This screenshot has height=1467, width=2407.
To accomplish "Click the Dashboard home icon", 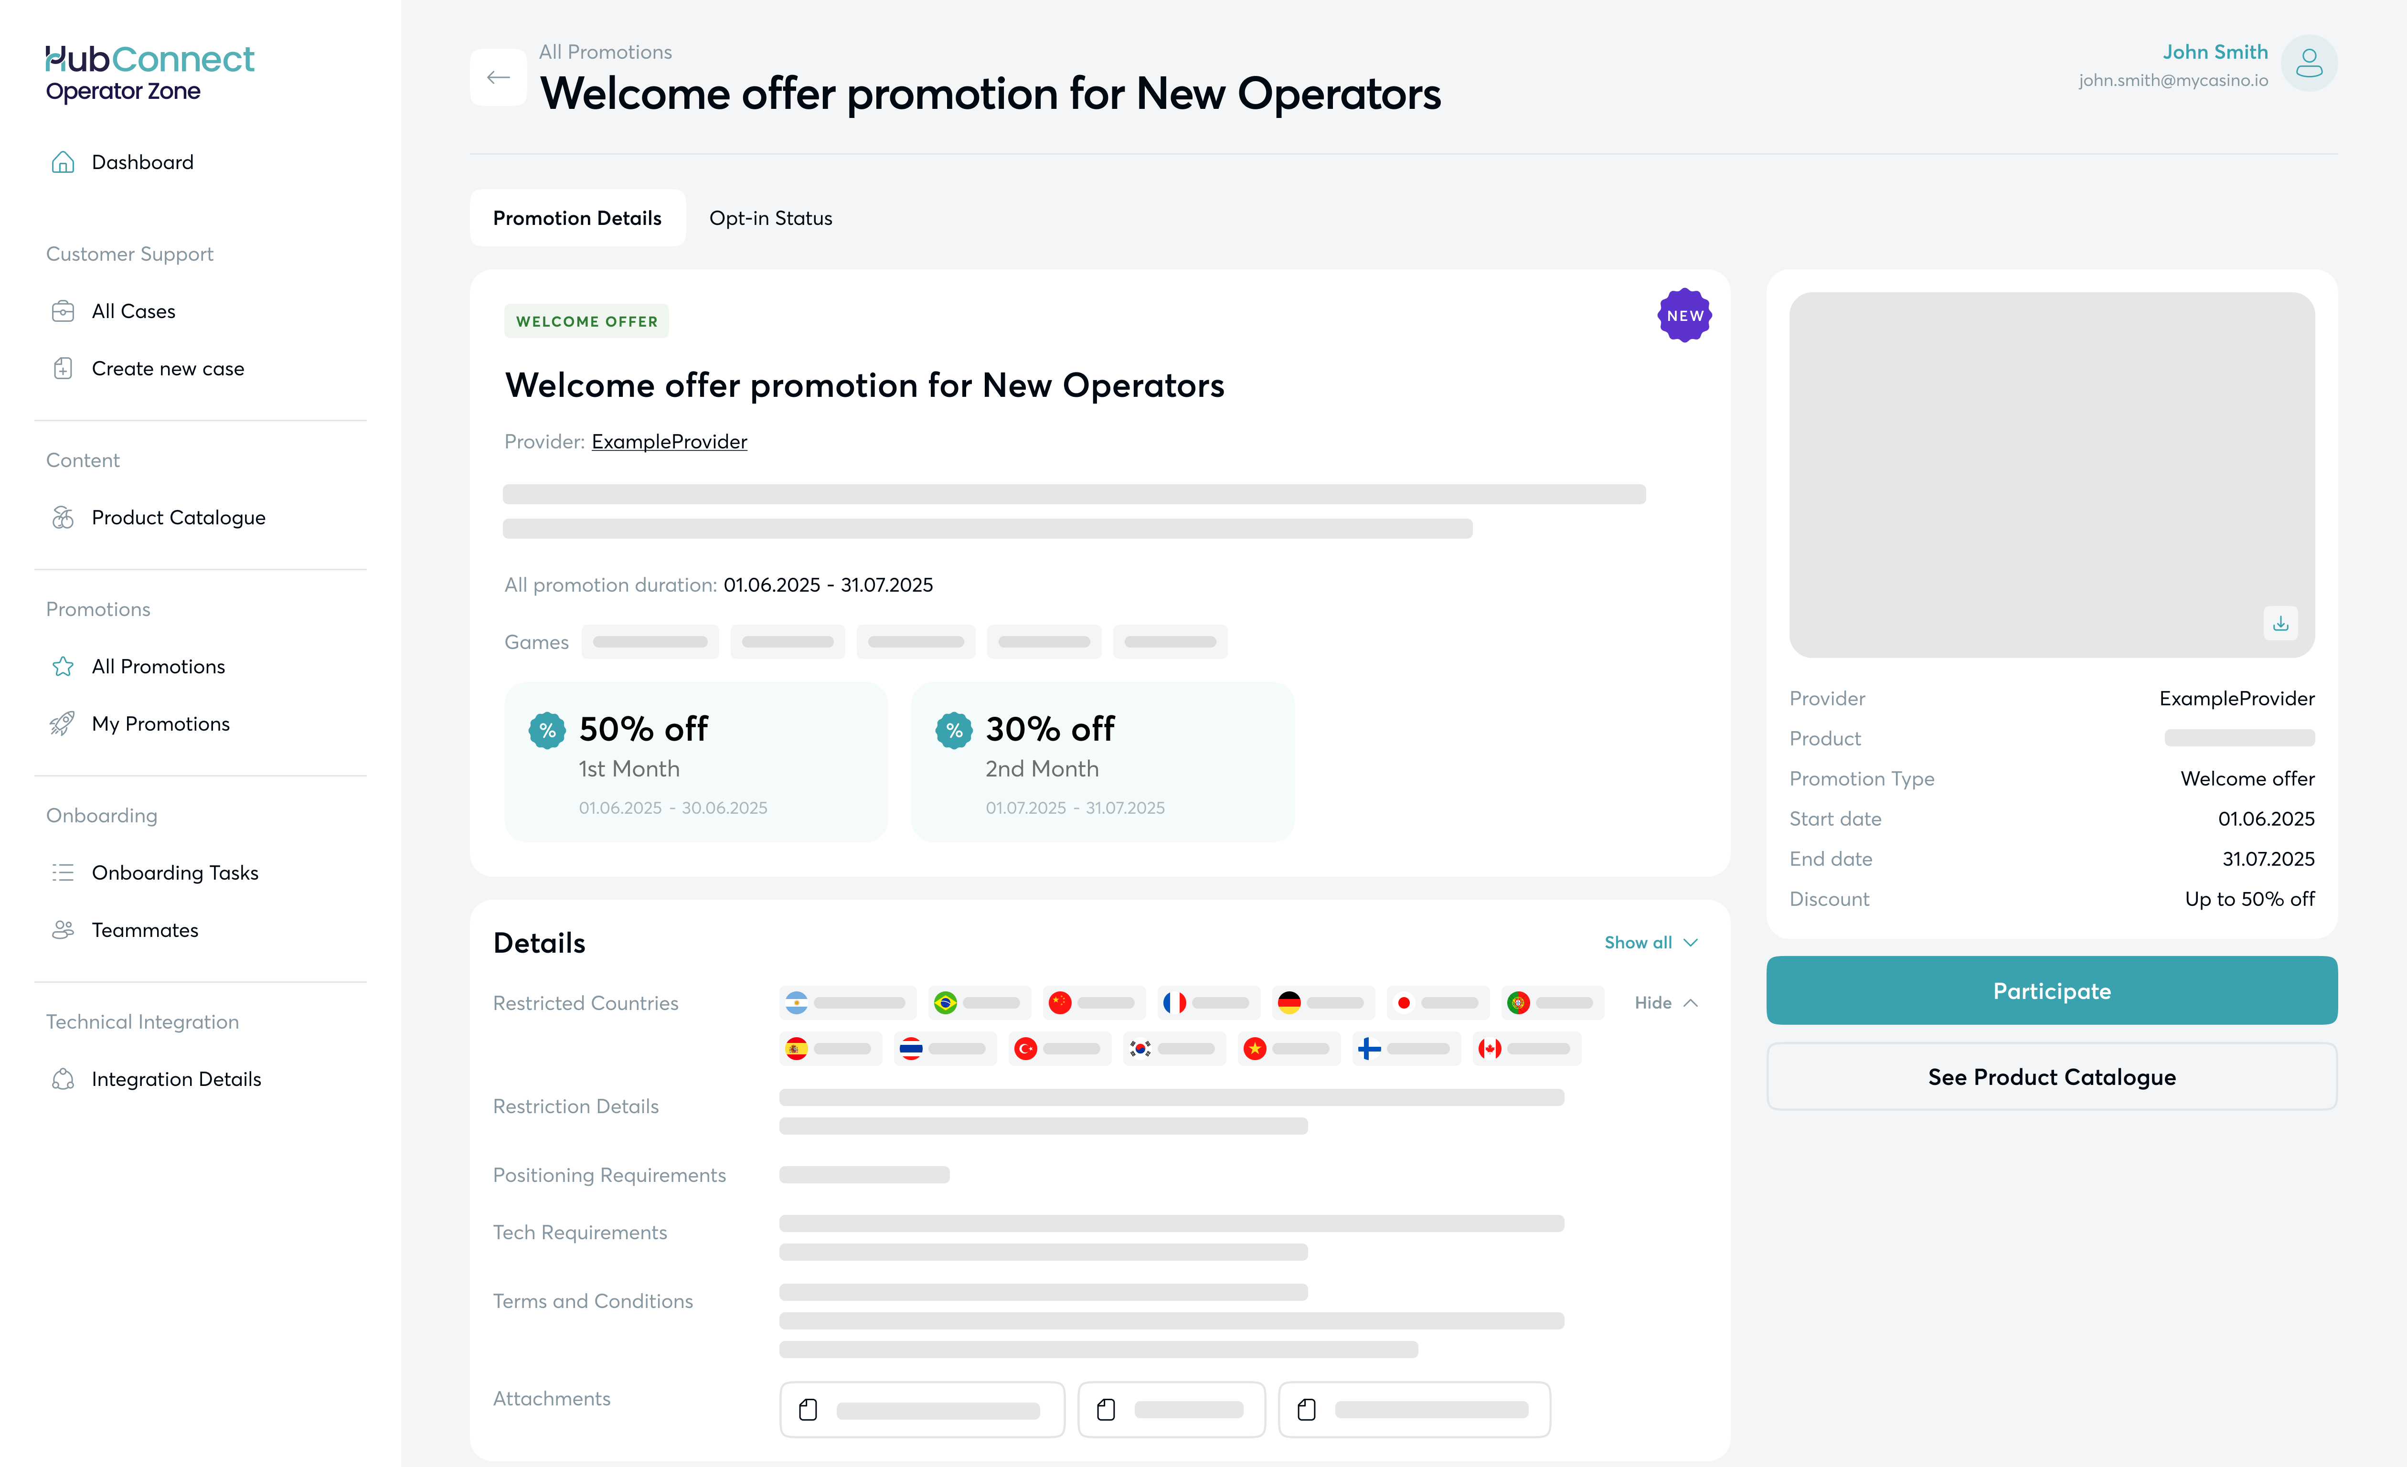I will click(63, 162).
